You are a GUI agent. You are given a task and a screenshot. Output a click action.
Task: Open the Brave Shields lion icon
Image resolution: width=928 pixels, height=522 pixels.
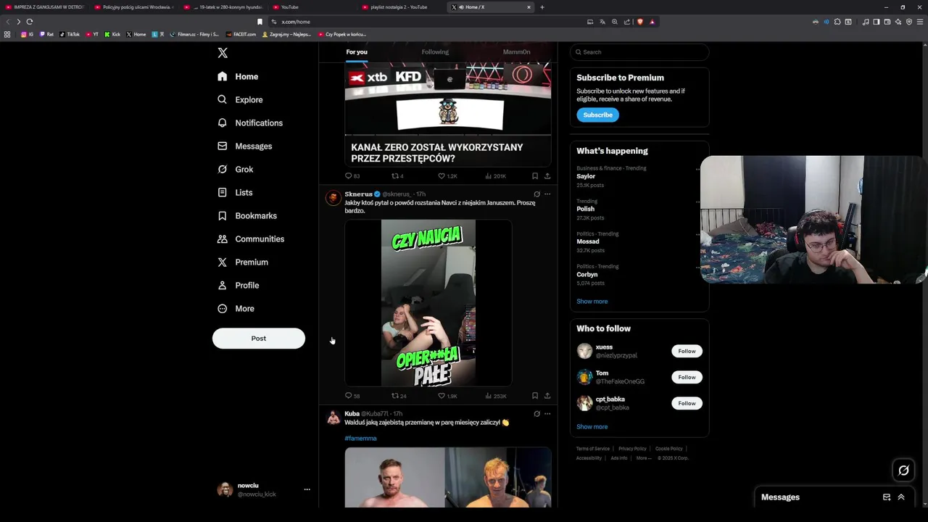click(x=640, y=22)
